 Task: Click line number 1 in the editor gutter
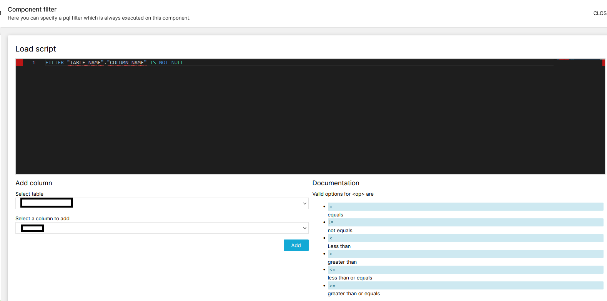34,63
